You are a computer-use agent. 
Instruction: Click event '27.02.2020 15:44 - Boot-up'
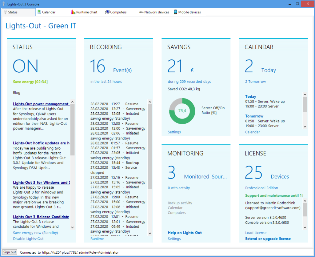tap(115, 163)
